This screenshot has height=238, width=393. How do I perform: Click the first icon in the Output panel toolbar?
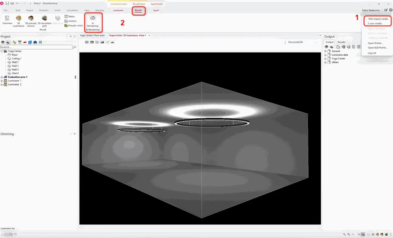(x=326, y=47)
